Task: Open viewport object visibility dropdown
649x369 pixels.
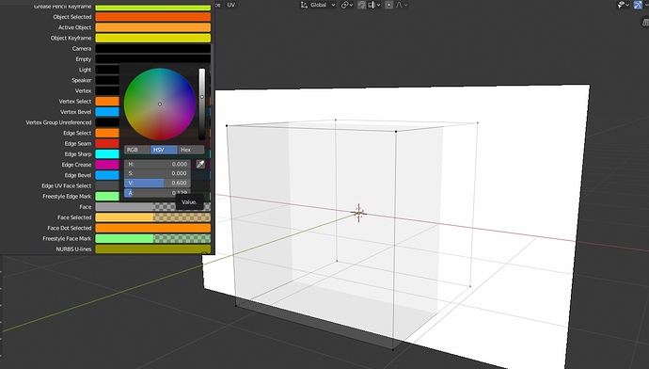Action: click(624, 5)
